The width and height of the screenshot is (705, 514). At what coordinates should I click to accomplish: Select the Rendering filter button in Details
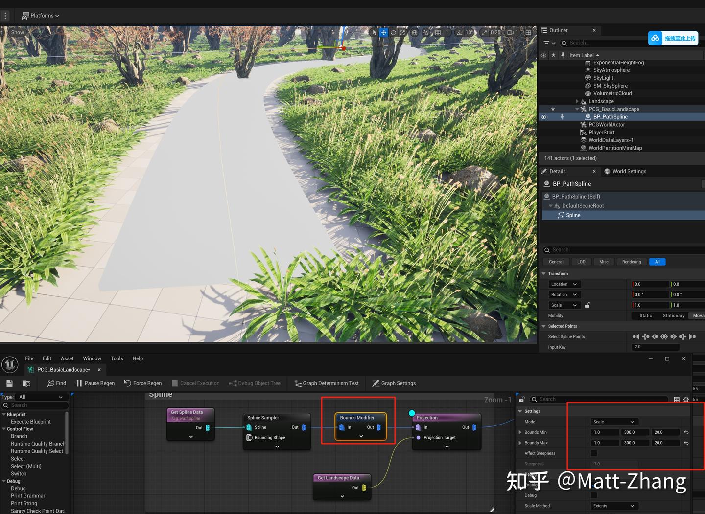point(631,262)
